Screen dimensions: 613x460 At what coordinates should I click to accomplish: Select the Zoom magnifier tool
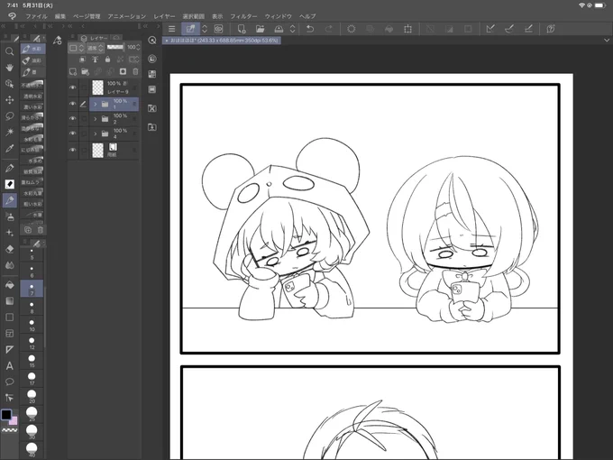click(x=9, y=51)
